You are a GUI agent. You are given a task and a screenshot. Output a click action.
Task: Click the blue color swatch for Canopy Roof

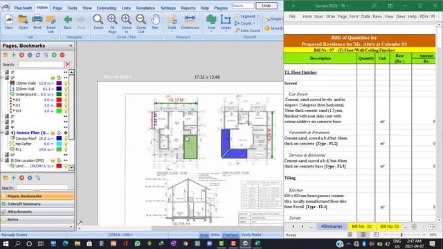tap(59, 138)
